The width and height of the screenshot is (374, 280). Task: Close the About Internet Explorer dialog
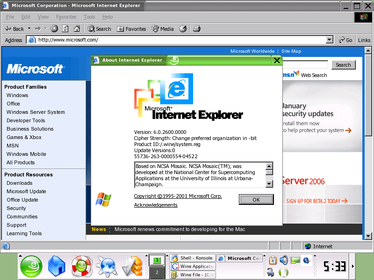[x=277, y=61]
